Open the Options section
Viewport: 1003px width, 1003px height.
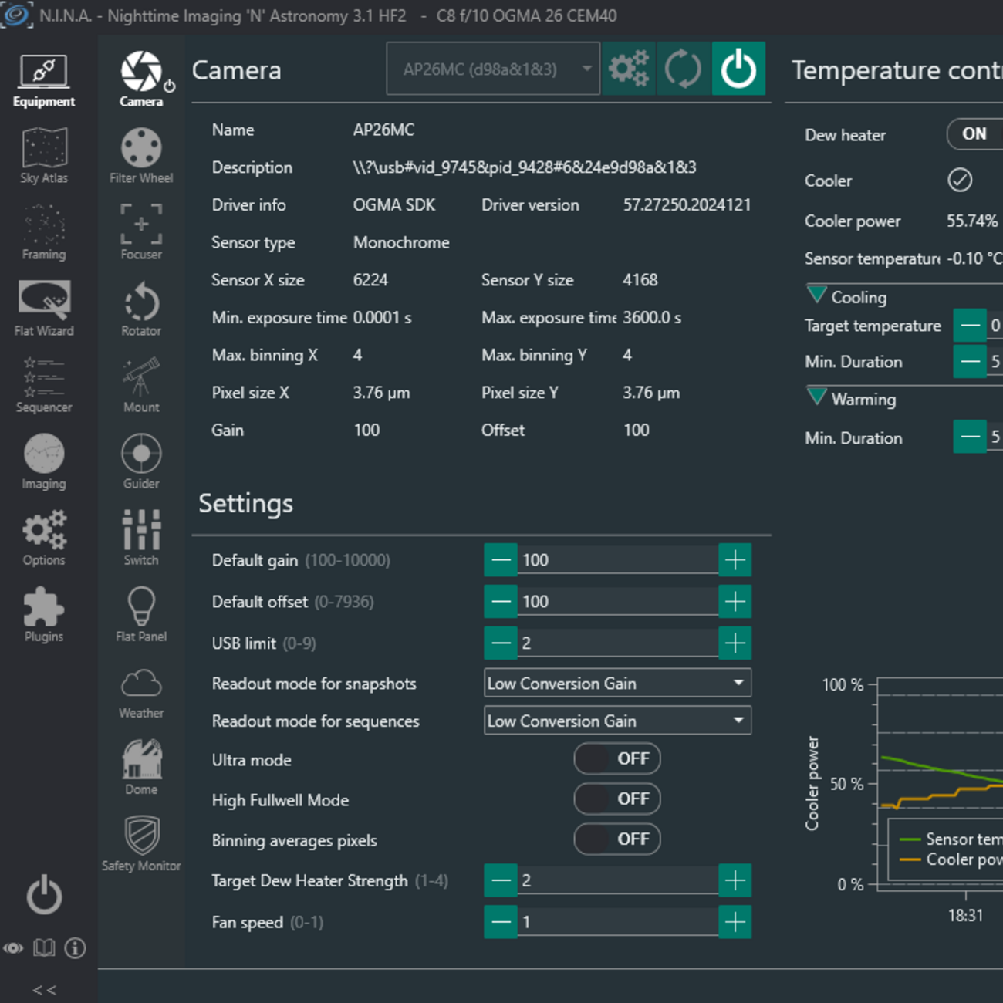pos(44,539)
